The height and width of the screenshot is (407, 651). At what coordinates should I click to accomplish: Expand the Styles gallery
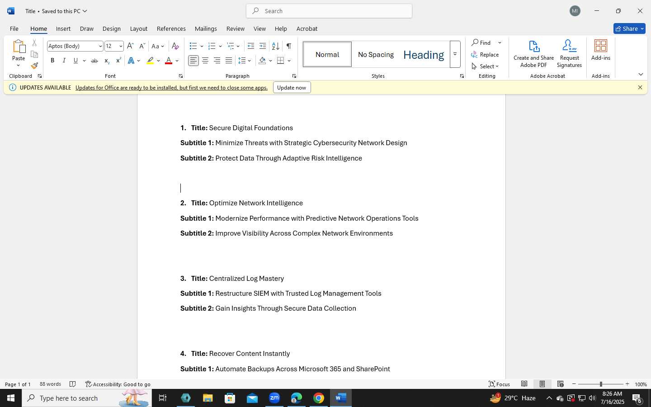[x=455, y=54]
